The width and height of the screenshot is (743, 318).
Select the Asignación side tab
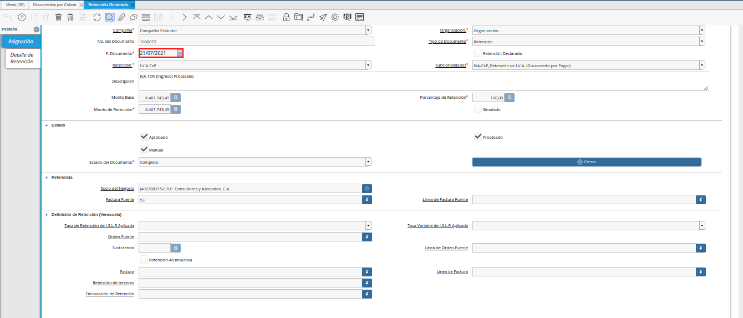coord(21,41)
